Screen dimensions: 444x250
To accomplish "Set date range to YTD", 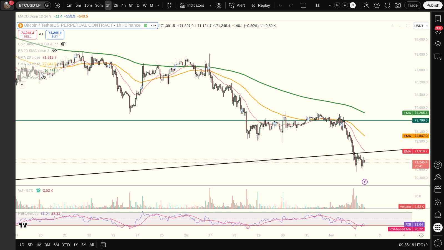I will click(66, 245).
